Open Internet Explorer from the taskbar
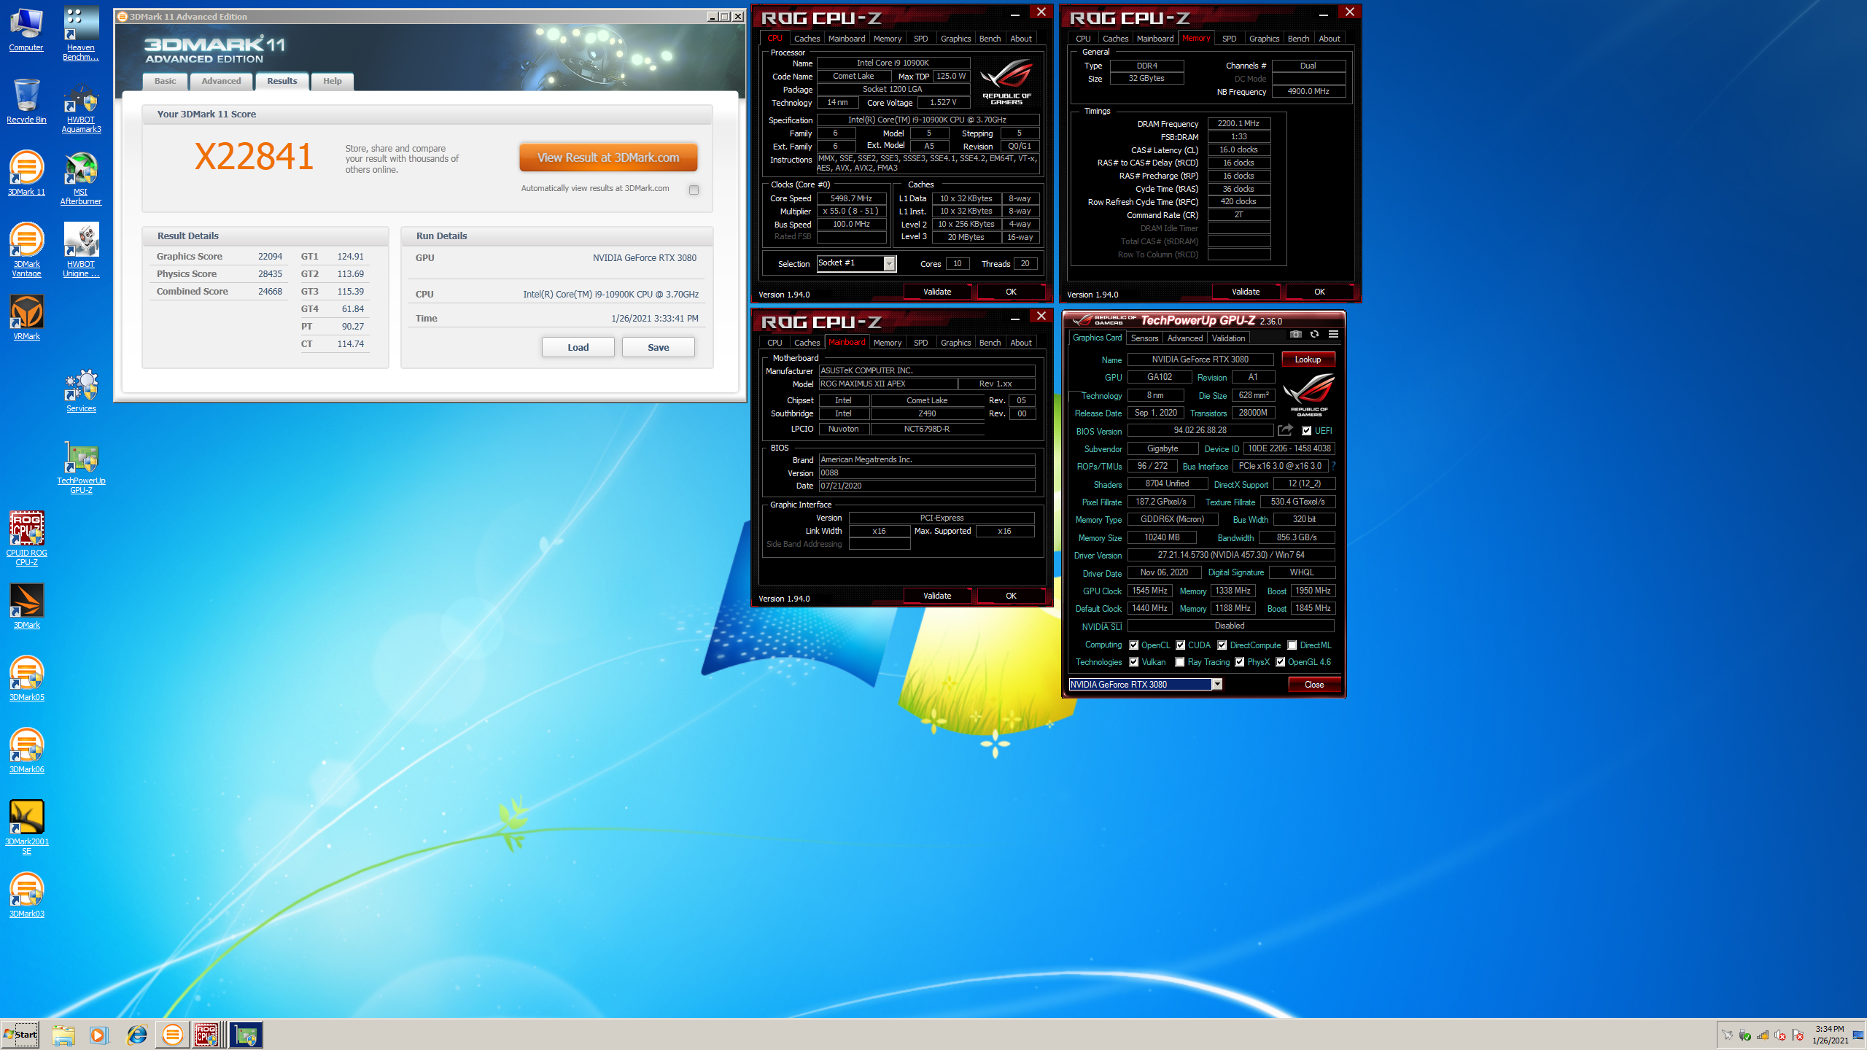This screenshot has height=1050, width=1867. 136,1035
